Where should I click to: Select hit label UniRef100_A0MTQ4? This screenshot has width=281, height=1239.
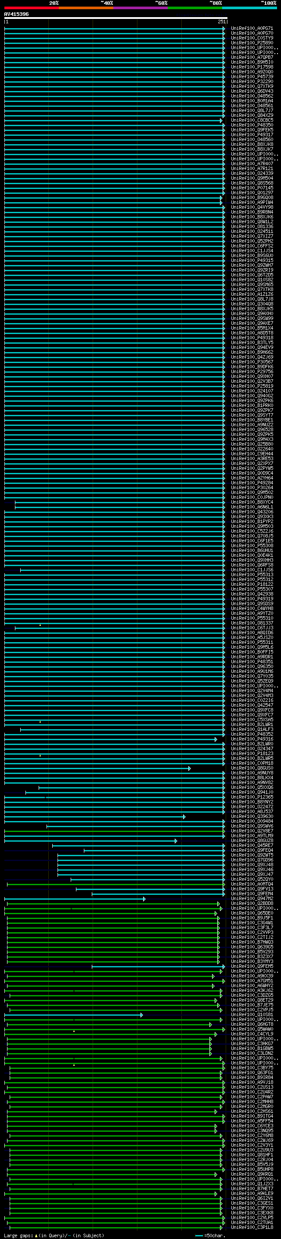[x=252, y=884]
